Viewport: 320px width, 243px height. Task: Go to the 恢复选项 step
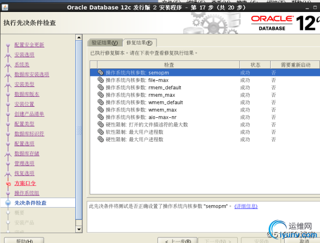24,173
